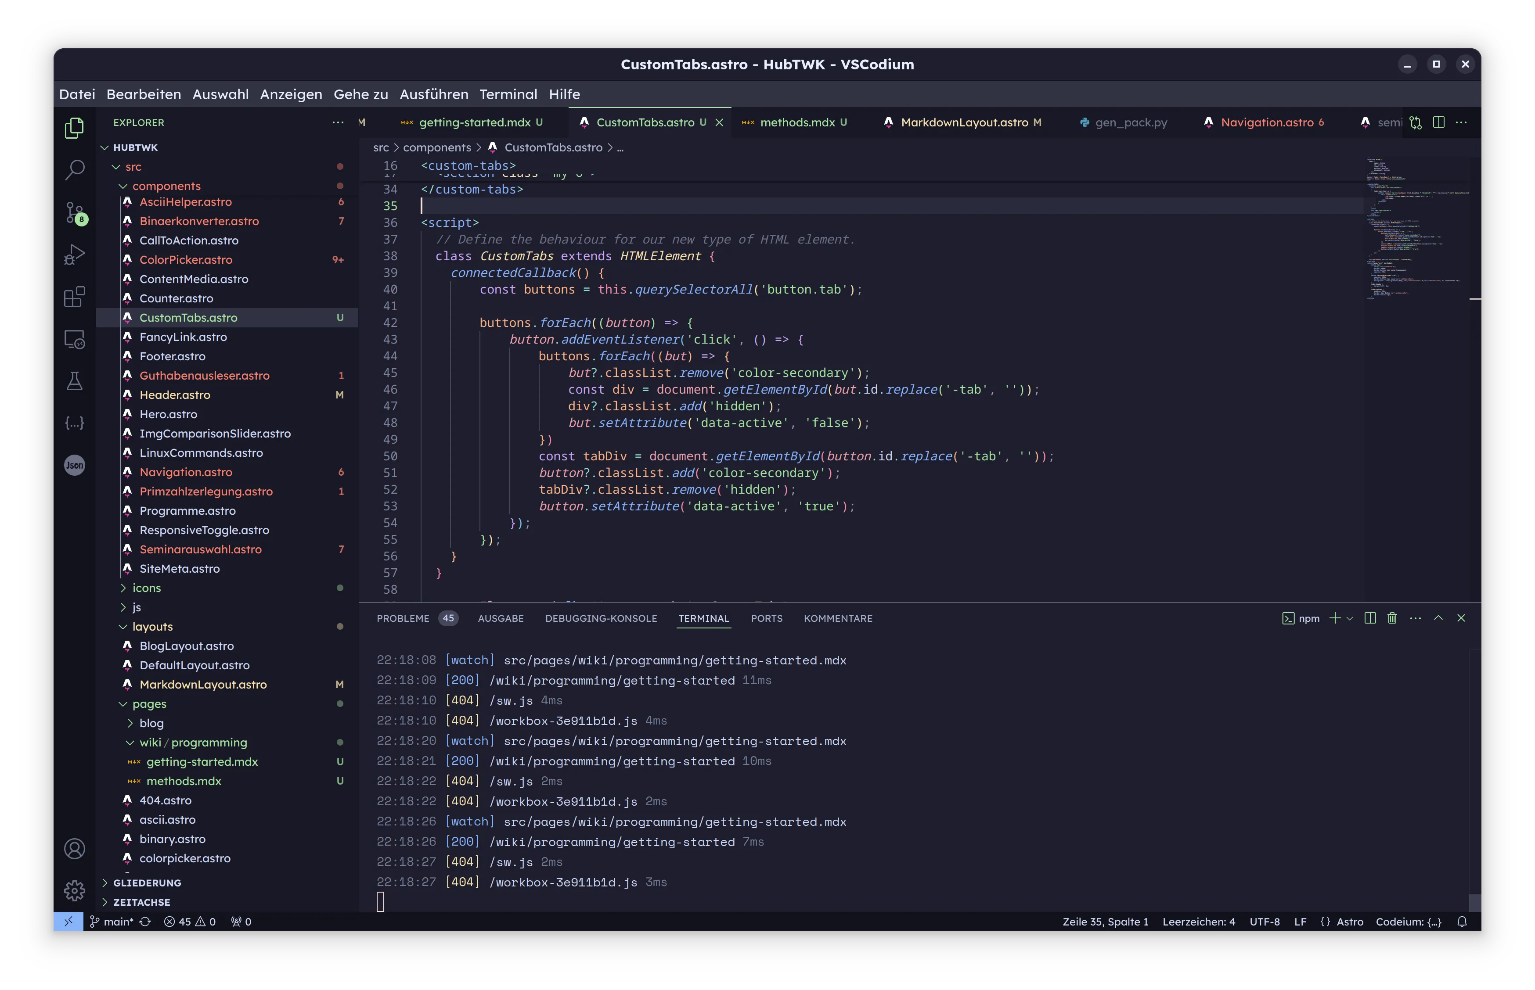Split the editor using the tab bar icon

point(1438,122)
